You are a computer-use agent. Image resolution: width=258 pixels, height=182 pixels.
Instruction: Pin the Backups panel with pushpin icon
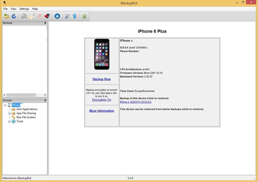[x=45, y=23]
